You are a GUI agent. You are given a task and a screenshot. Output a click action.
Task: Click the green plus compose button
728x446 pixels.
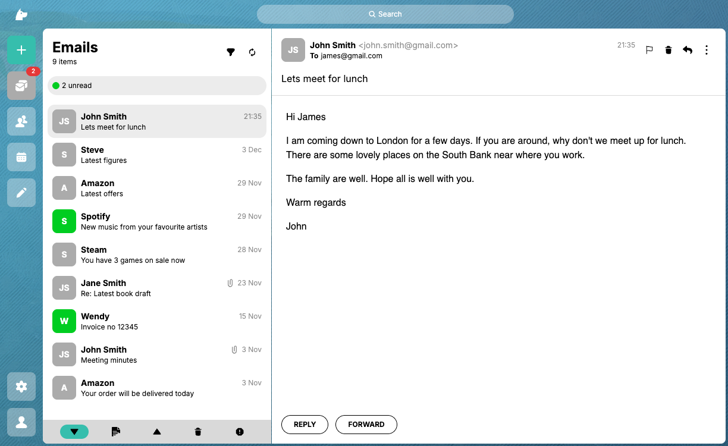21,50
